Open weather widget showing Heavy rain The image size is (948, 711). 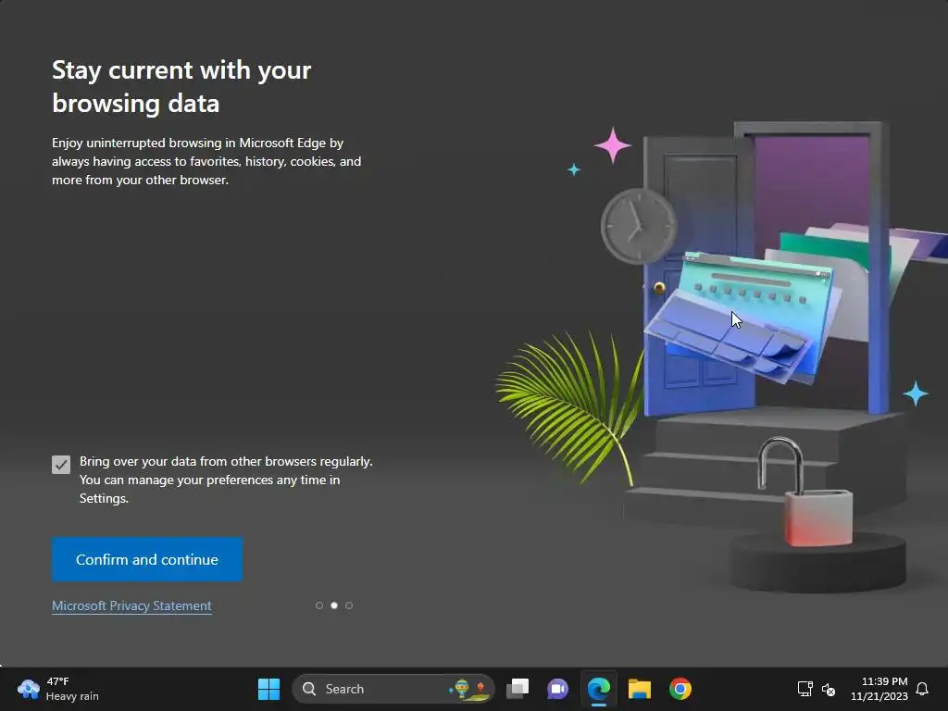click(x=58, y=689)
